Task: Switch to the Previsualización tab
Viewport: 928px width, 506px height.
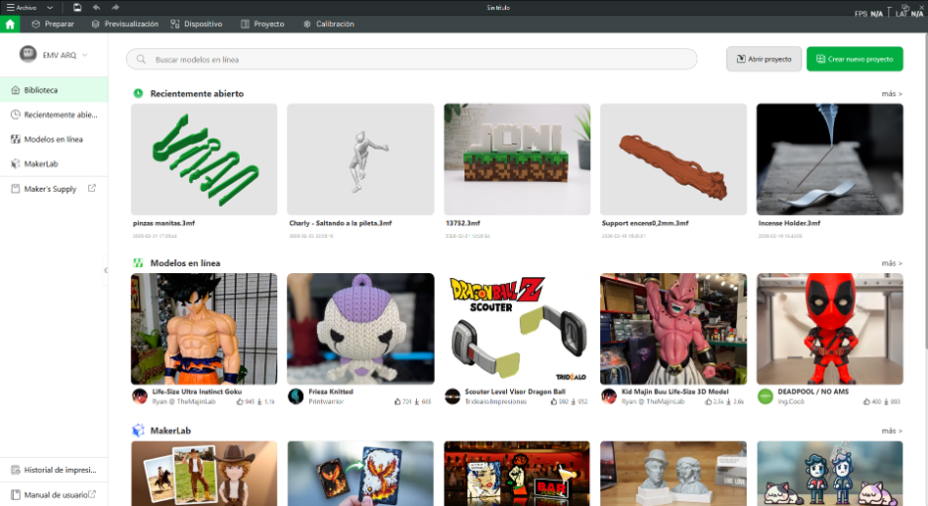Action: (x=125, y=24)
